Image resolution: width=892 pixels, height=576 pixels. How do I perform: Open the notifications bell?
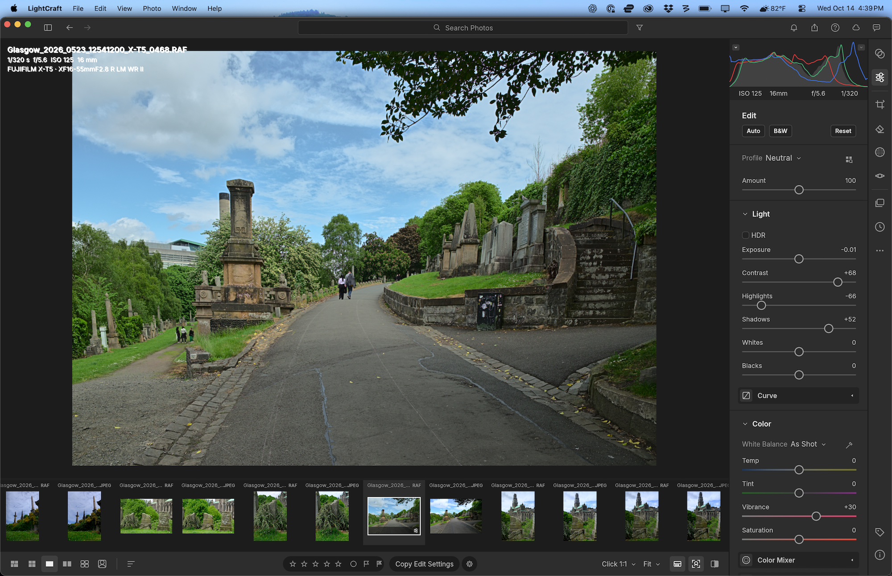(794, 28)
